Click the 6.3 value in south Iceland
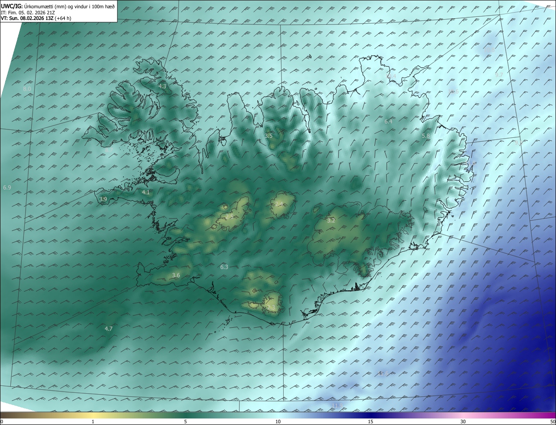The image size is (556, 425). pyautogui.click(x=224, y=267)
